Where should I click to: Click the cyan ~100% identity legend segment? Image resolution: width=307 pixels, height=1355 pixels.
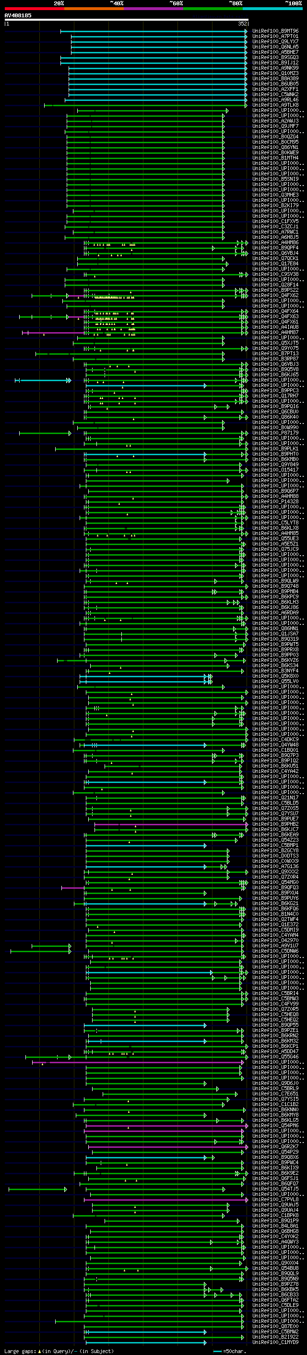coord(272,9)
